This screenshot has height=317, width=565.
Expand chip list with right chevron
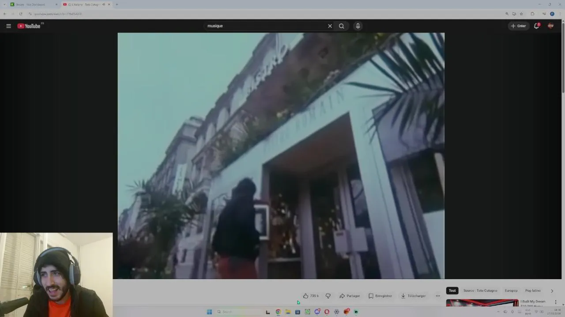[552, 291]
